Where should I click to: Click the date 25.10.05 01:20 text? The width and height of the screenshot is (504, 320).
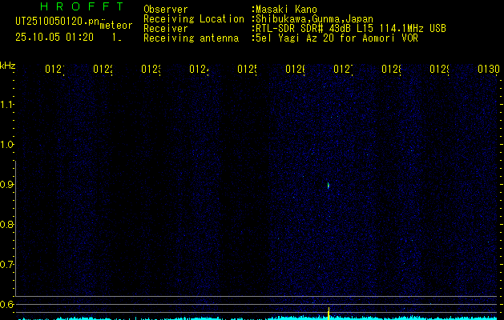coord(54,38)
